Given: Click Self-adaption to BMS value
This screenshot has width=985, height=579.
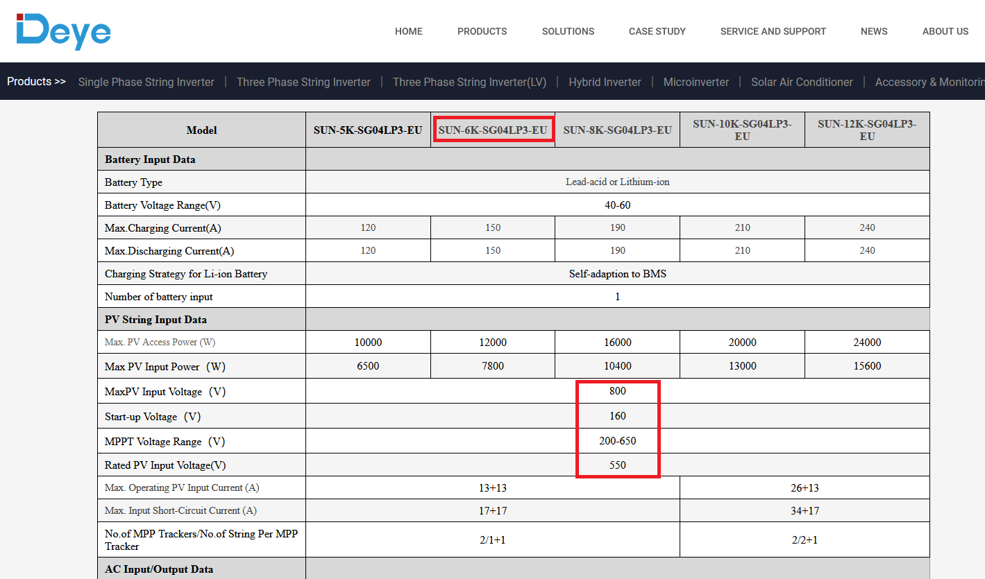Looking at the screenshot, I should click(x=618, y=274).
